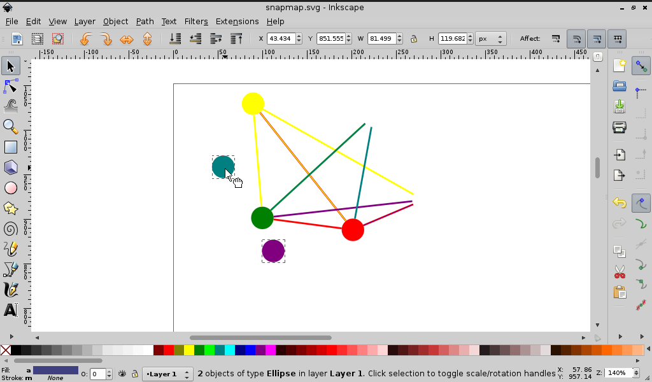This screenshot has height=382, width=652.
Task: Choose the Star and polygon tool
Action: [11, 208]
